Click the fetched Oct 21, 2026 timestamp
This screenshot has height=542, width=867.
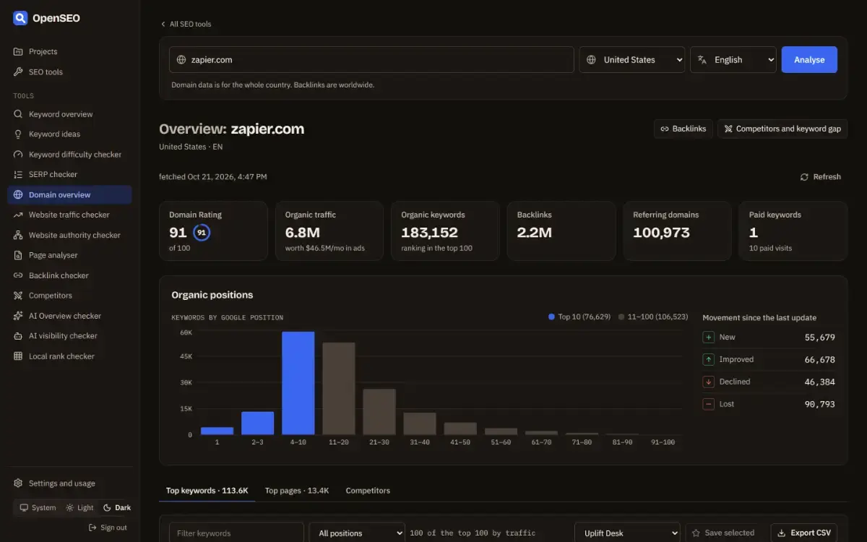tap(212, 176)
